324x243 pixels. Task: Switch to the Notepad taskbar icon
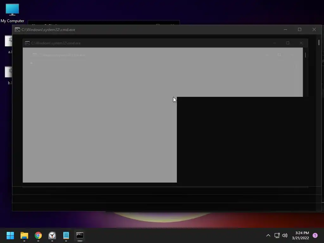click(66, 235)
